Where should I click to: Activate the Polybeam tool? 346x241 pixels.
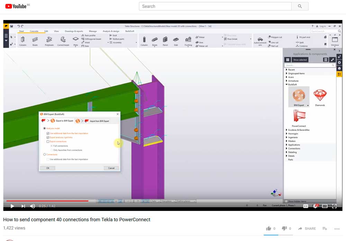click(x=49, y=40)
